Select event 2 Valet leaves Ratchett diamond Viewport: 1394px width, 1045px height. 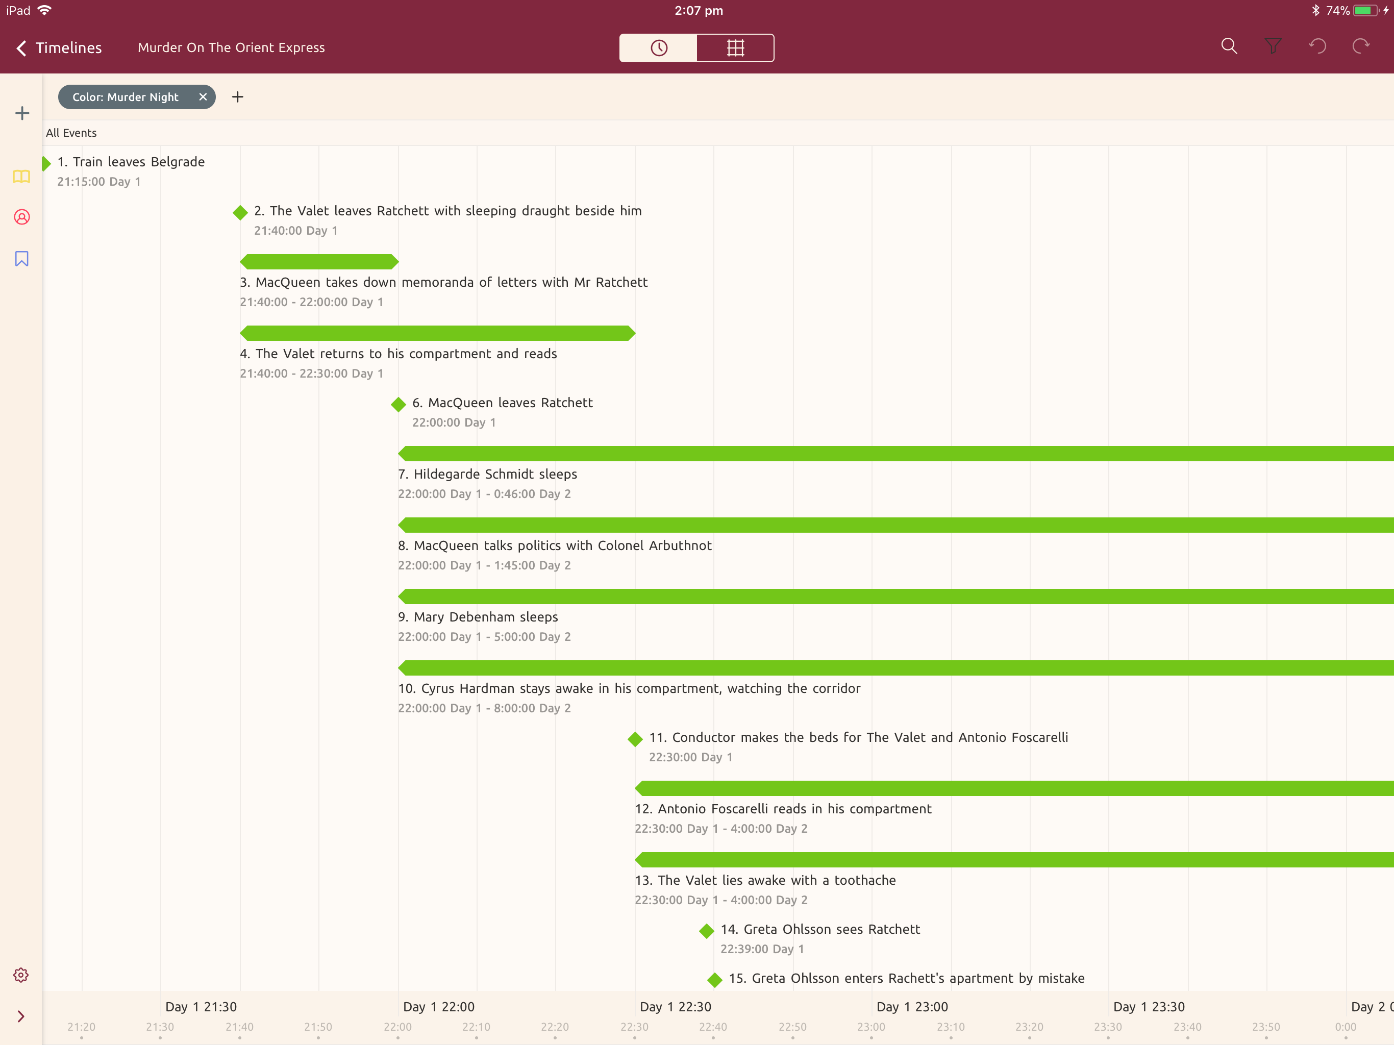(240, 212)
